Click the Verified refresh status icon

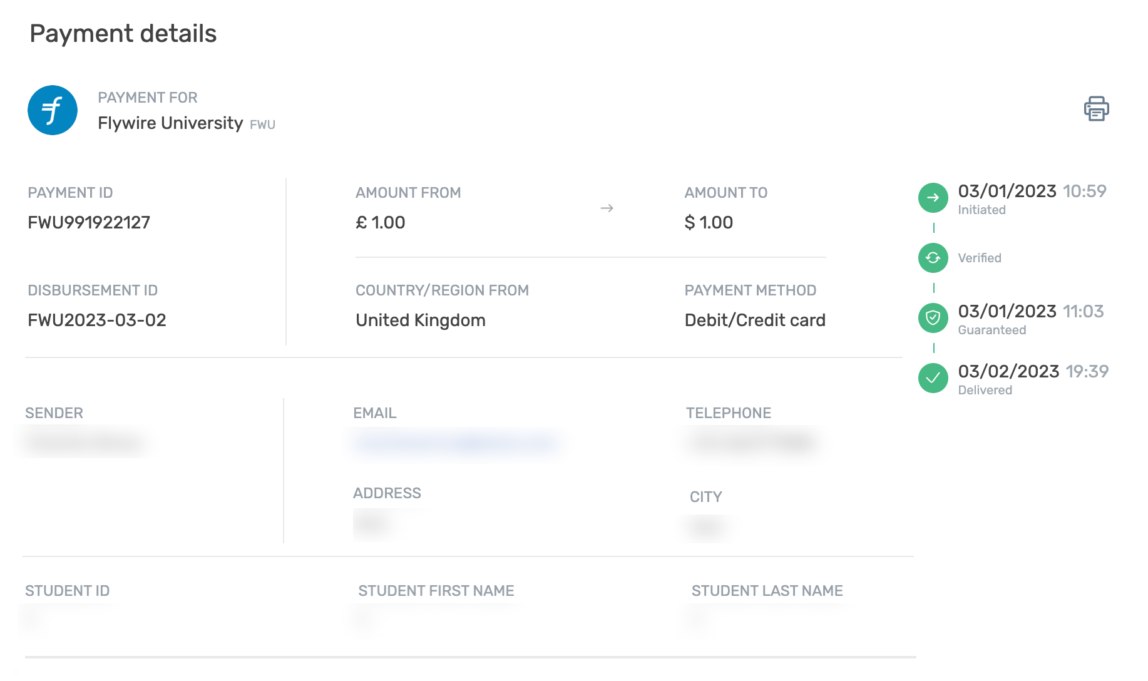933,258
